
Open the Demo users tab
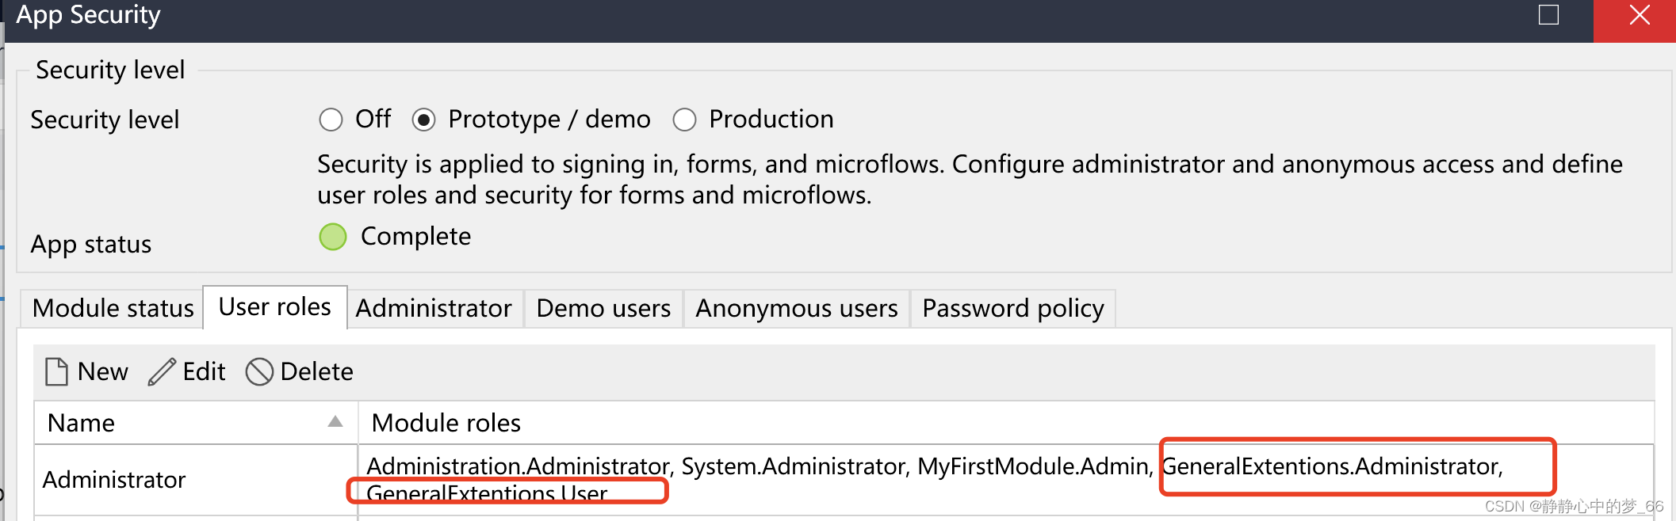click(603, 308)
